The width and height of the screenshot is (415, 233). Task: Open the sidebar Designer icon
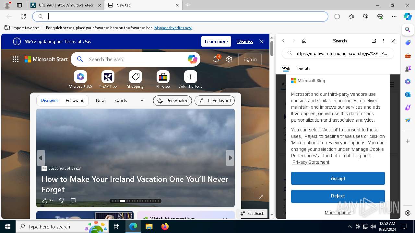click(408, 107)
